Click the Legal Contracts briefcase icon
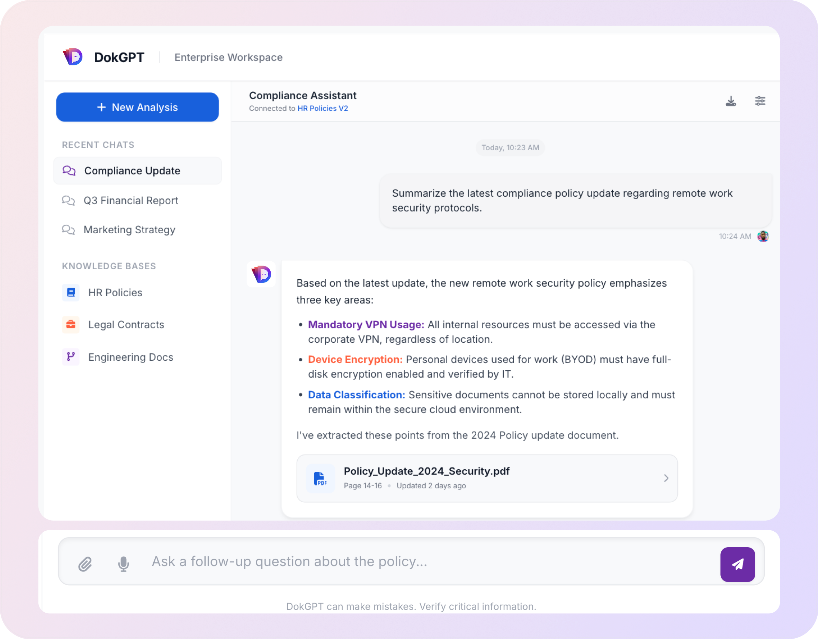 pos(71,325)
